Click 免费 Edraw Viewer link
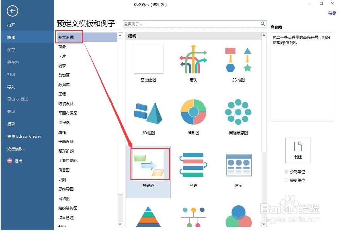This screenshot has width=339, height=231. 24,136
